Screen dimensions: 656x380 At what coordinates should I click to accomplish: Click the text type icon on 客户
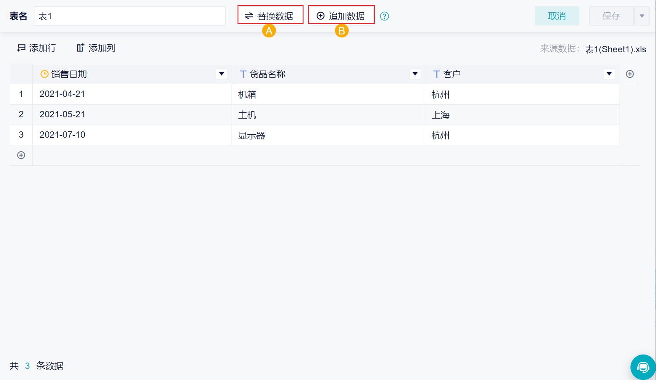(x=436, y=74)
